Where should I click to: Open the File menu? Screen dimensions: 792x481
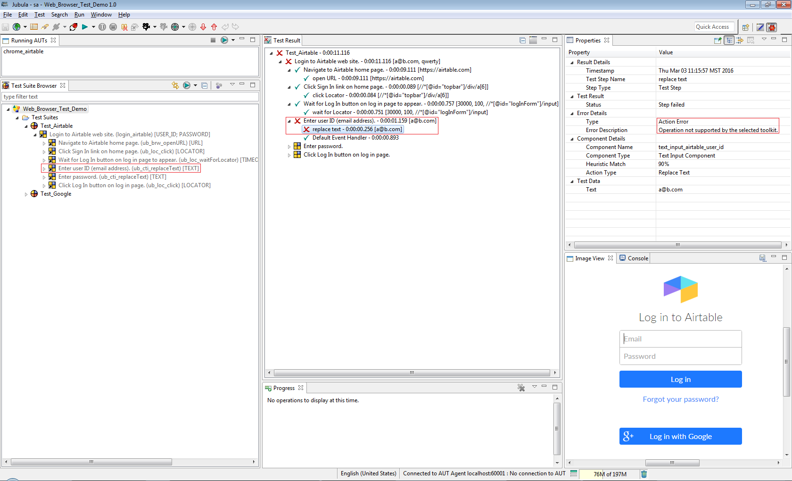point(8,15)
